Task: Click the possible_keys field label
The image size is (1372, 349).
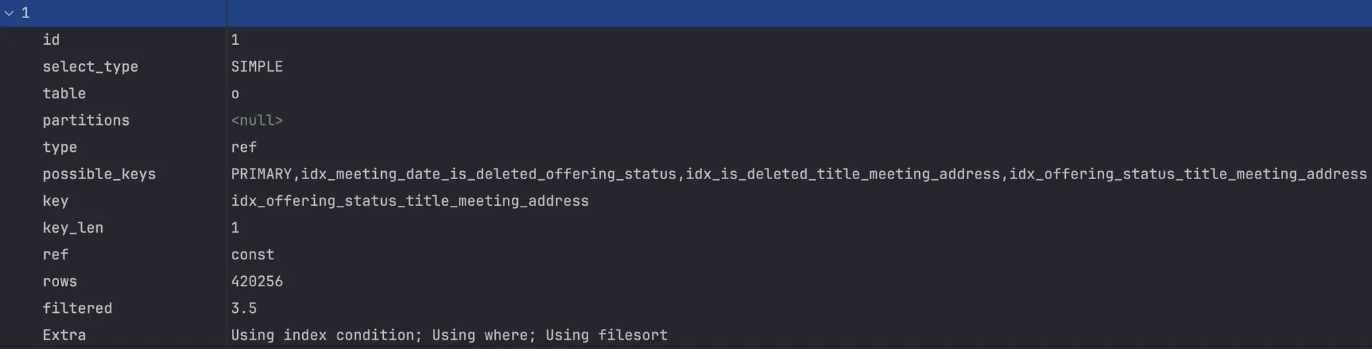Action: [x=99, y=174]
